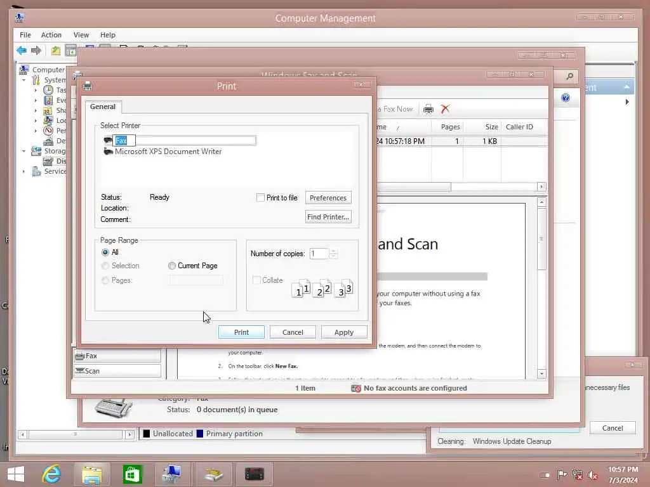Click the Disk Cleanup taskbar icon
Viewport: 650px width, 487px height.
213,474
